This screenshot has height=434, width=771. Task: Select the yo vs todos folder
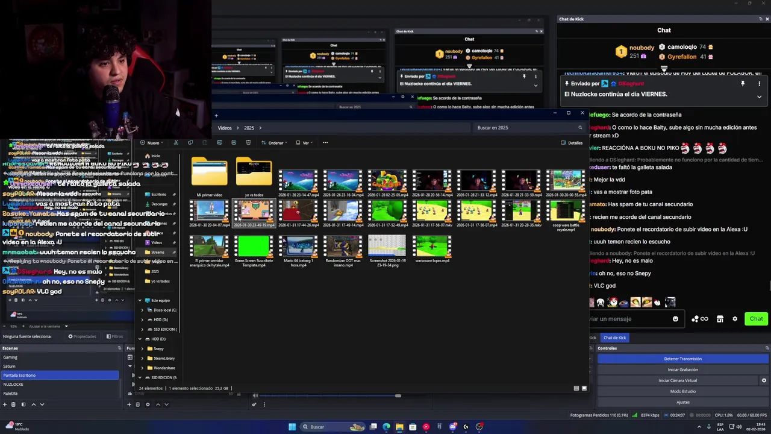point(254,177)
